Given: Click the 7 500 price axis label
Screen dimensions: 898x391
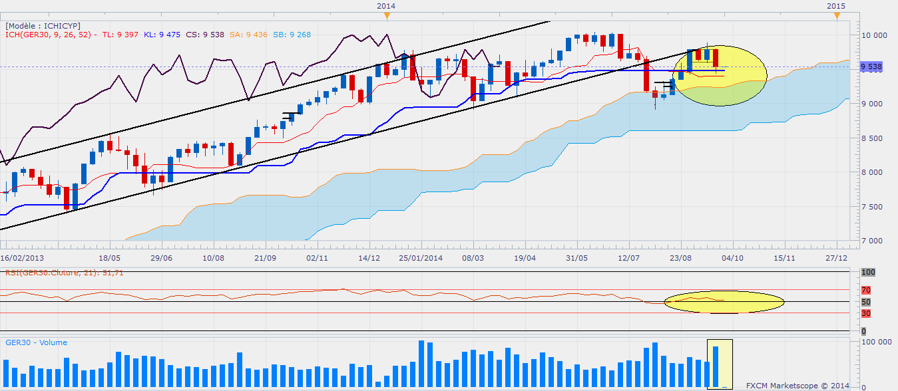Looking at the screenshot, I should [x=871, y=207].
